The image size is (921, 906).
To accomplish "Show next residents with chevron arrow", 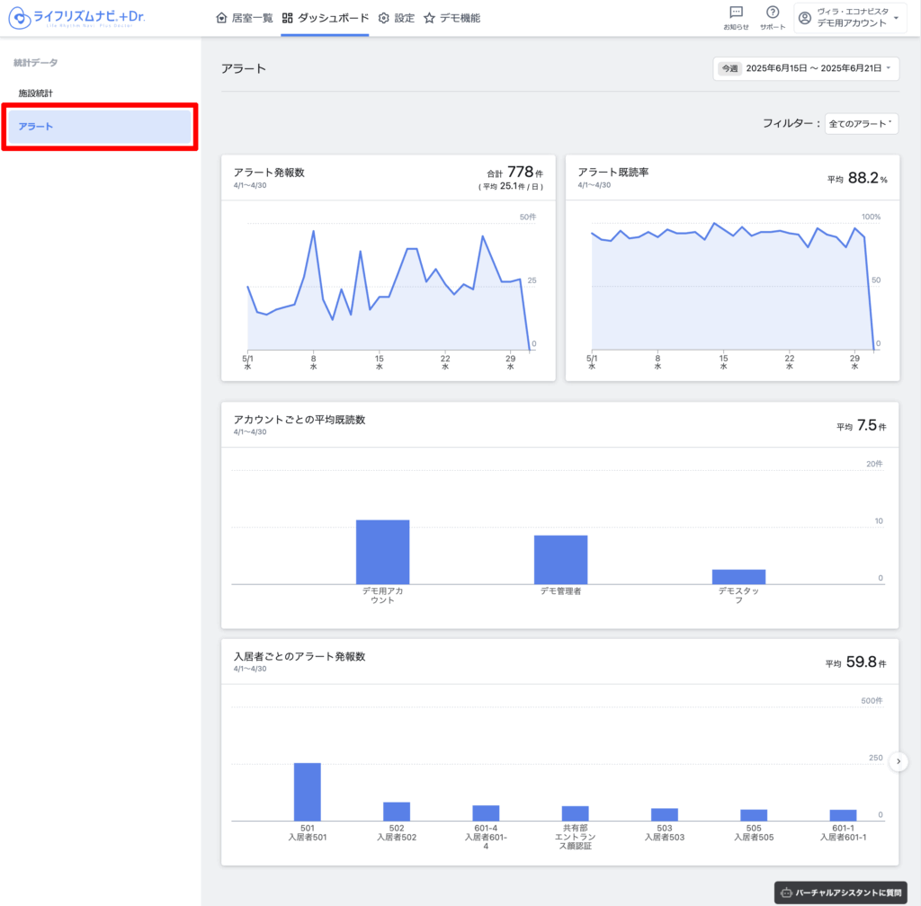I will tap(899, 761).
